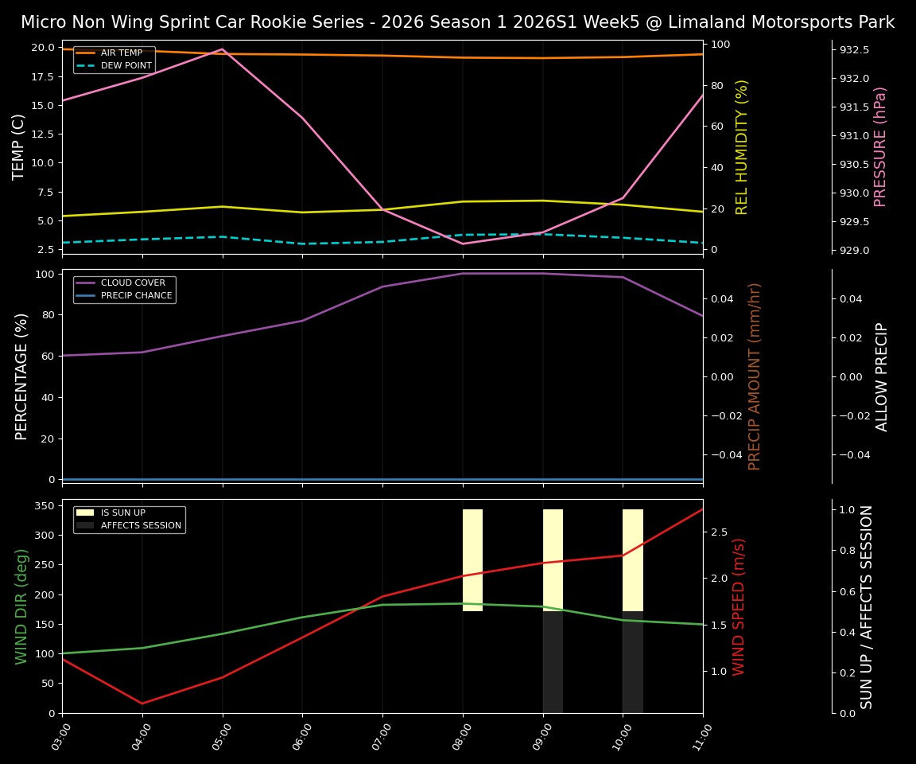Image resolution: width=916 pixels, height=764 pixels.
Task: Click the pink PRESSURE line peak at 05:00
Action: 223,49
